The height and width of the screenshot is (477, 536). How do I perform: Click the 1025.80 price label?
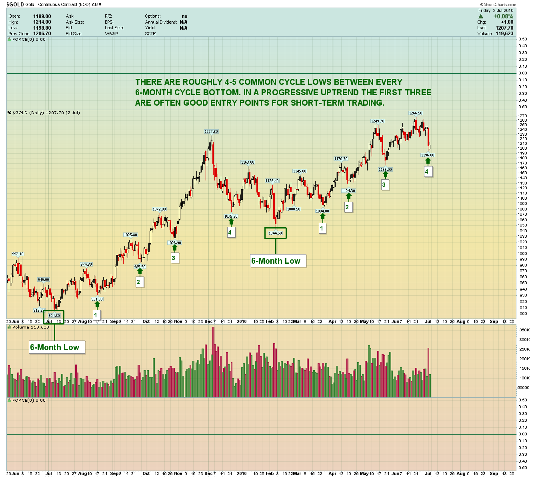pos(130,235)
